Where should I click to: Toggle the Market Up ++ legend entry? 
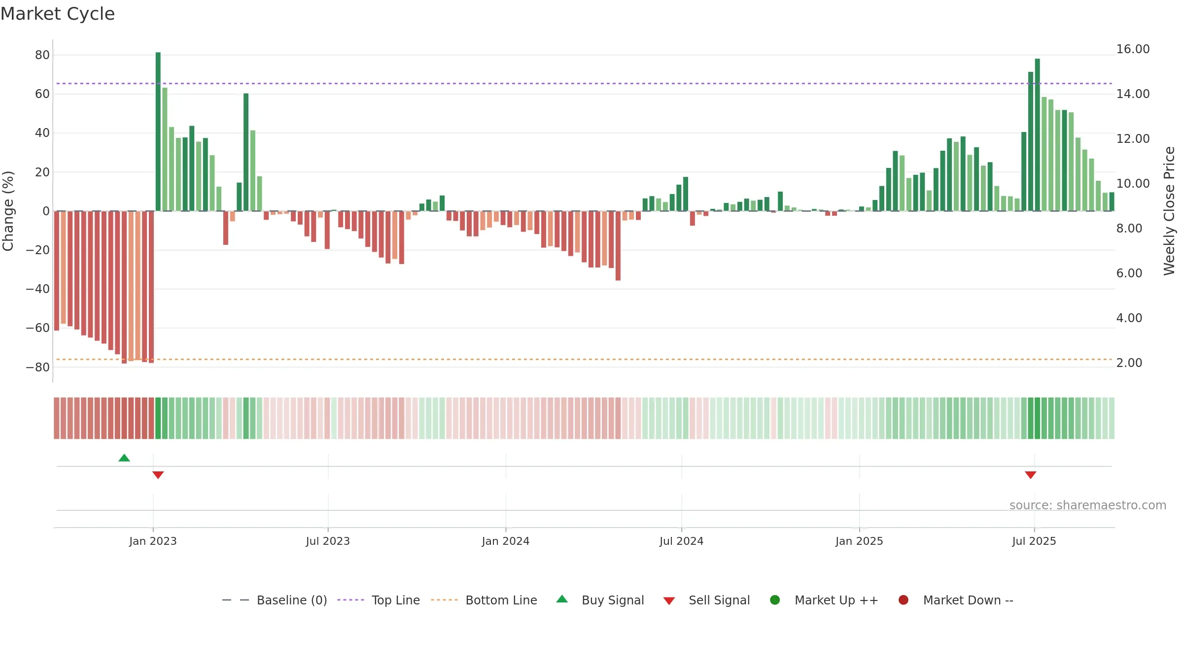(x=824, y=600)
